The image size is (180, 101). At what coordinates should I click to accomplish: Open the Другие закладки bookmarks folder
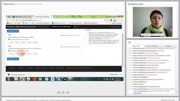click(116, 23)
